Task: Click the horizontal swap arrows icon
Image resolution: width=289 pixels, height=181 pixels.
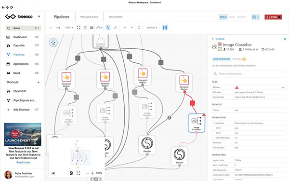Action: (x=115, y=28)
